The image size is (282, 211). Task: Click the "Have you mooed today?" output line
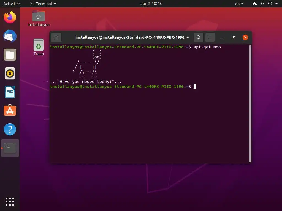point(86,82)
